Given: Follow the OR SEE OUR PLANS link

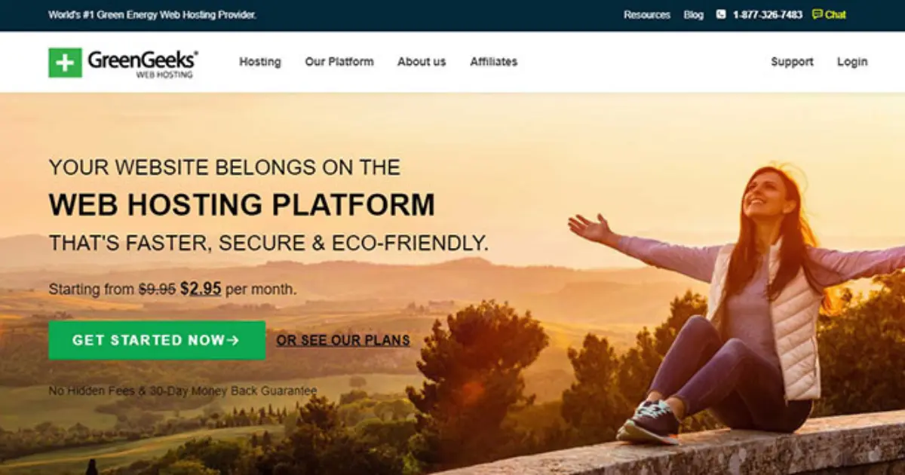Looking at the screenshot, I should (343, 340).
